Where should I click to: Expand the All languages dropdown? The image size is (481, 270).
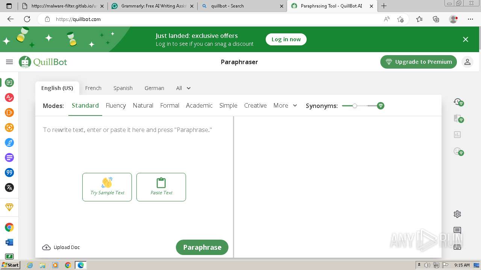(x=183, y=88)
